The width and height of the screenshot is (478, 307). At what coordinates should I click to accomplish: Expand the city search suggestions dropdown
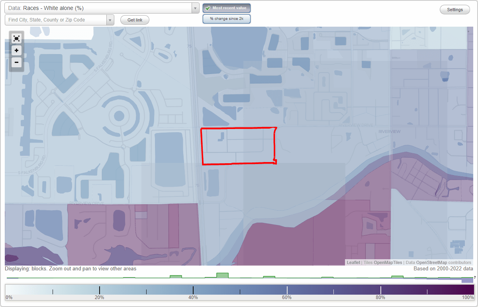click(x=111, y=20)
